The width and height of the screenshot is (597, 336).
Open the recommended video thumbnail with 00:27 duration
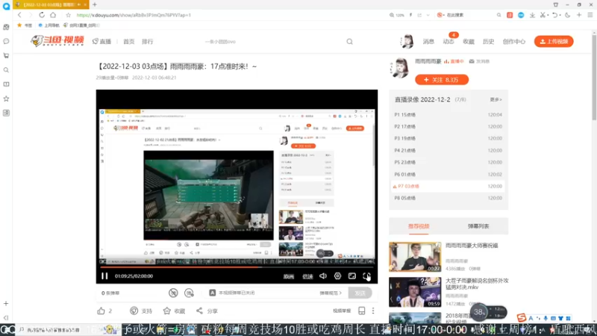(415, 257)
